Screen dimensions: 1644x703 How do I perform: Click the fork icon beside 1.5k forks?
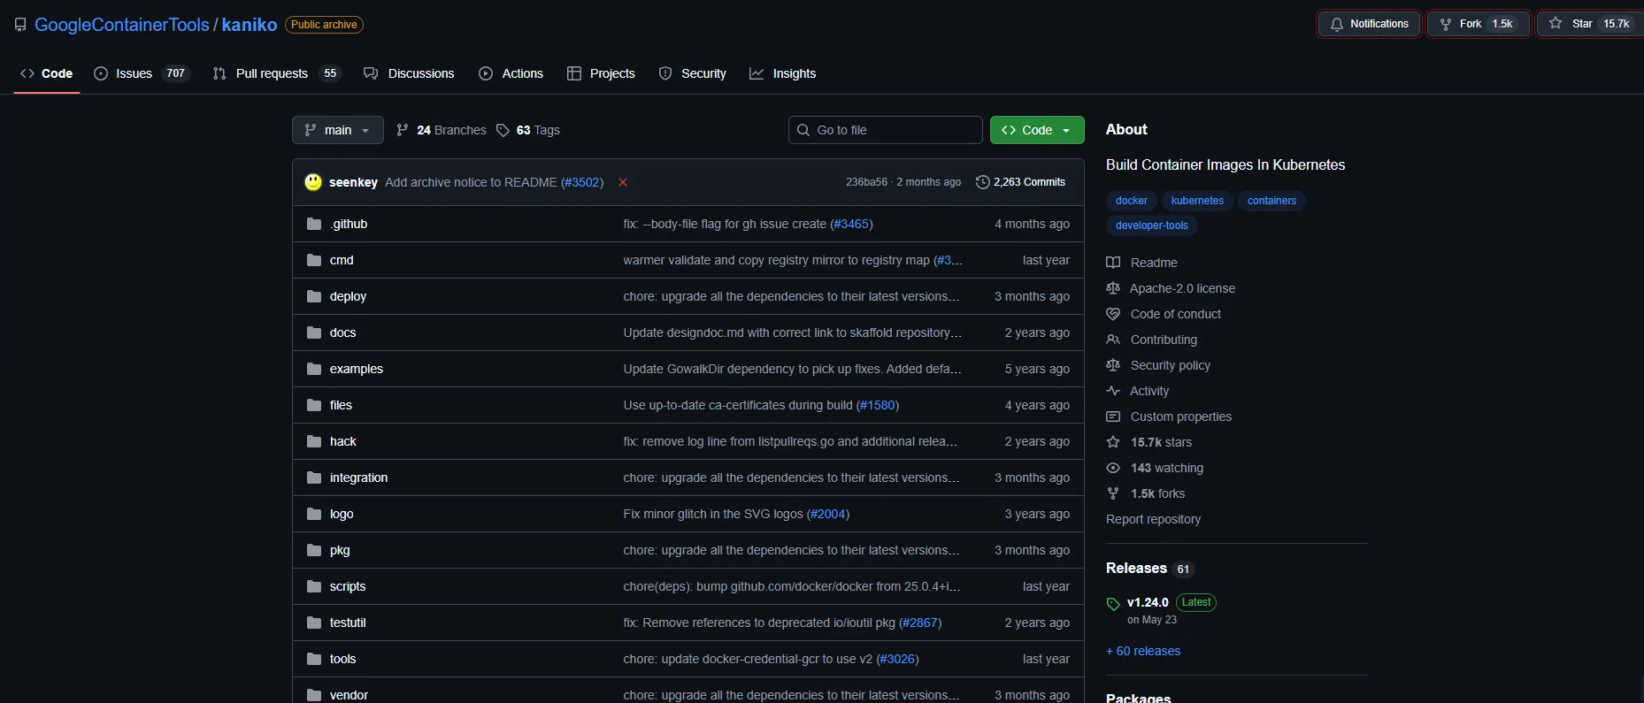click(x=1113, y=493)
